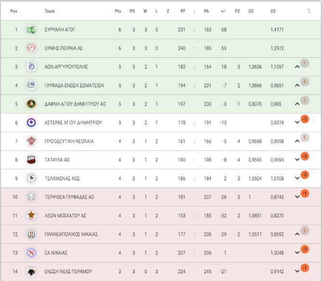Viewport: 323px width, 281px height.
Task: Open the ΠΡΟΟΔΕΥΤΙΚΗ ΝΕΟΛΑΙΑ team link
Action: [69, 141]
